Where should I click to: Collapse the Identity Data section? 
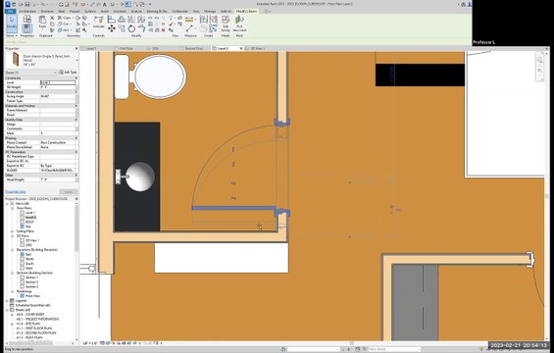[x=76, y=120]
